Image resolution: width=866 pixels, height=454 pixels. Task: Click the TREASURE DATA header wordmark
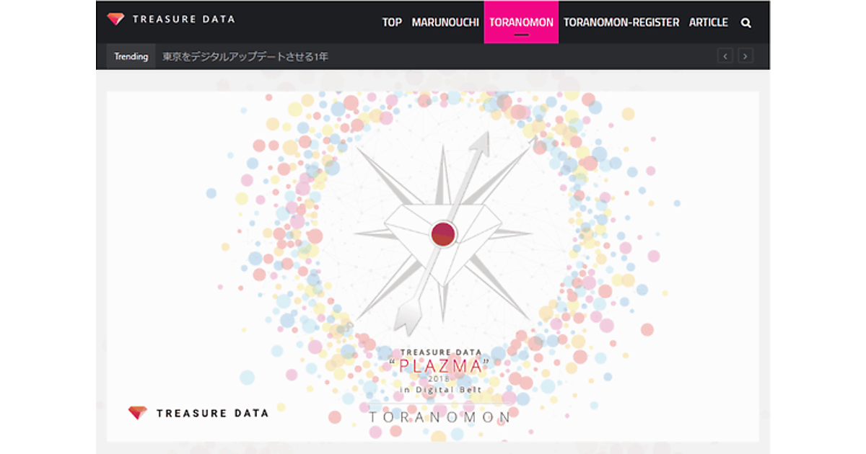pos(183,19)
